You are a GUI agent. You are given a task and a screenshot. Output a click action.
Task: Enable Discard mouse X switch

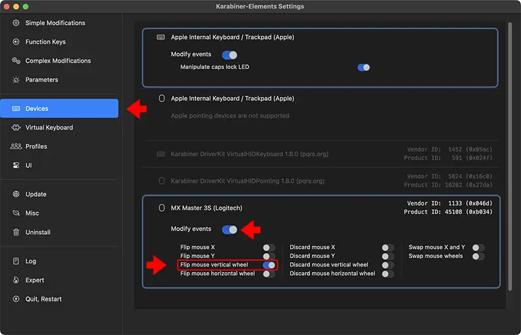(387, 248)
